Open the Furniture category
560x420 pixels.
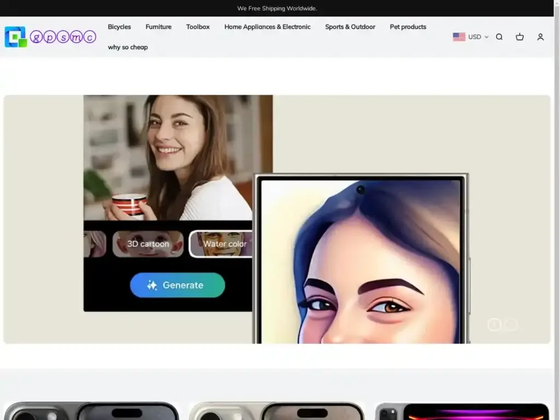159,27
